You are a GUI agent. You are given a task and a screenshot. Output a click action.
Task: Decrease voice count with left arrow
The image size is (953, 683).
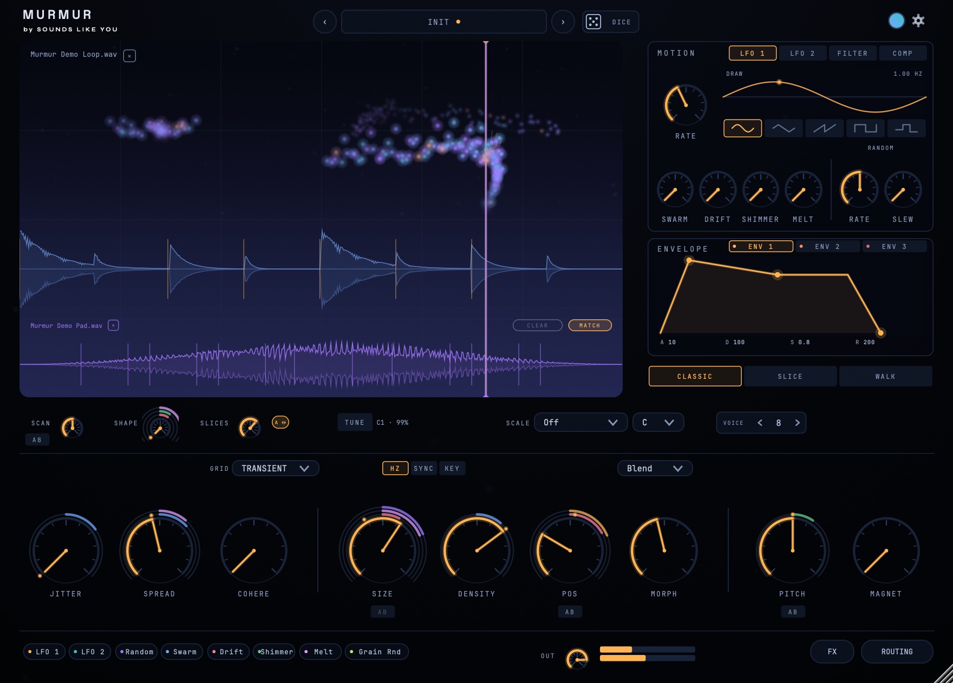pyautogui.click(x=760, y=423)
